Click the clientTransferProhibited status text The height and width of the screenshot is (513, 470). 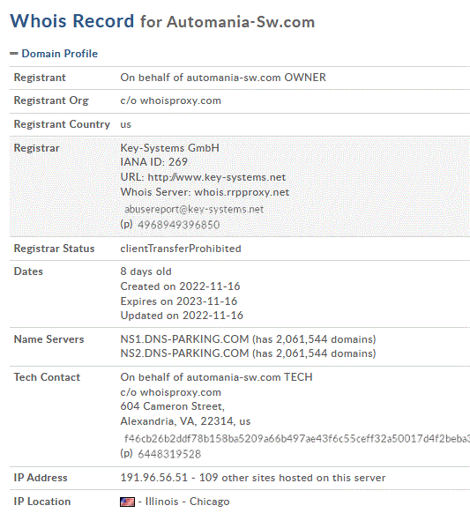click(181, 249)
